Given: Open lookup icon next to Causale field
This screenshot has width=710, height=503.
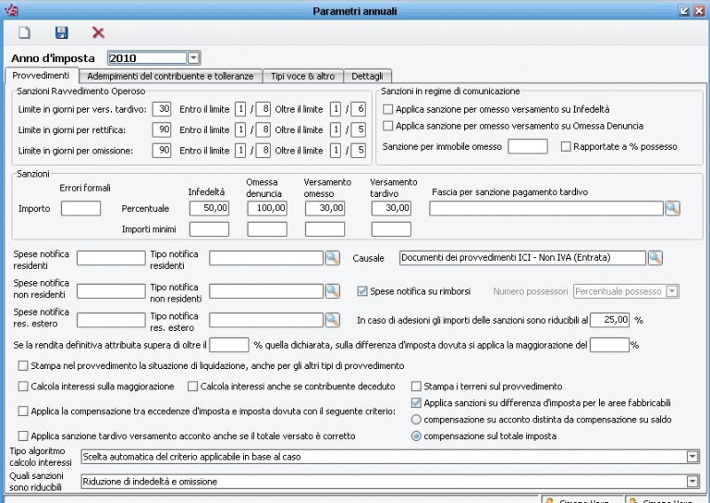Looking at the screenshot, I should [x=655, y=258].
